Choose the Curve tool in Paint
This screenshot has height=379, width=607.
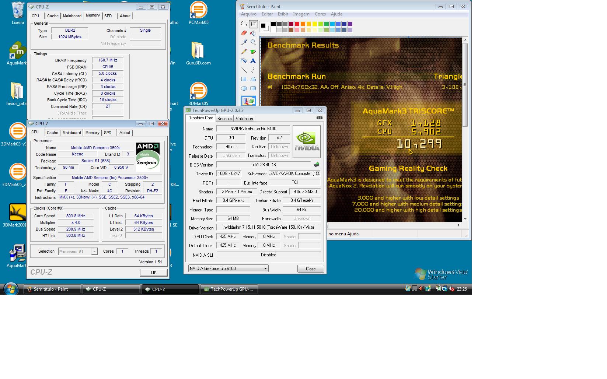coord(253,70)
